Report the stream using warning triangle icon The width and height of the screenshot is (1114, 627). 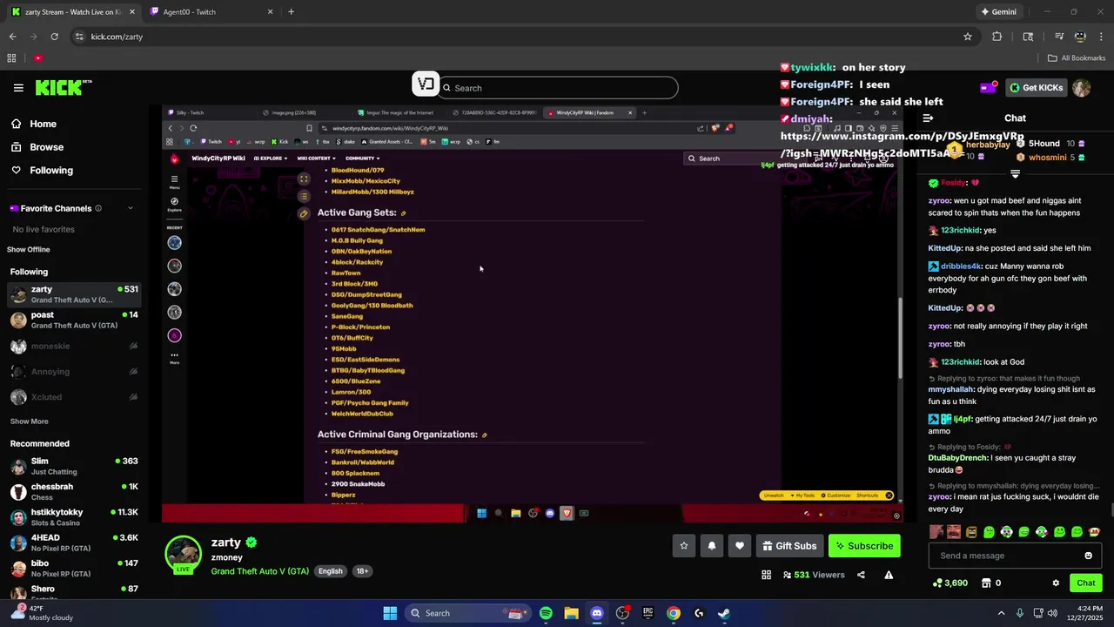pos(889,575)
